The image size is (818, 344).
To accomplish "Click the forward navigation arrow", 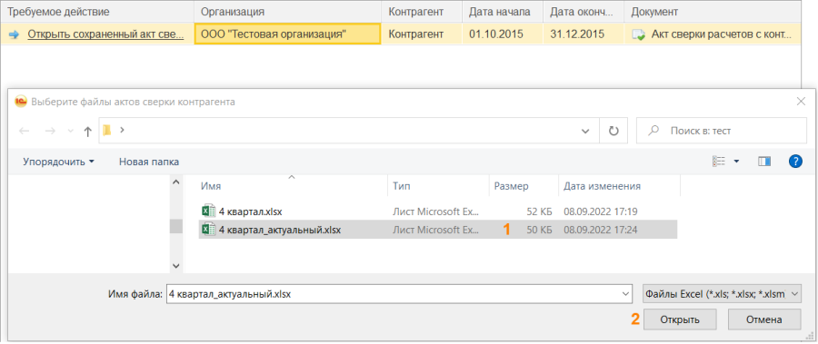I will [x=50, y=132].
